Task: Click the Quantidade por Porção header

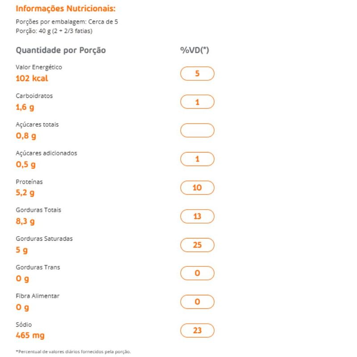Action: 61,50
